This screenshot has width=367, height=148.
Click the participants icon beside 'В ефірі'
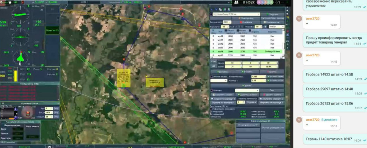point(236,2)
